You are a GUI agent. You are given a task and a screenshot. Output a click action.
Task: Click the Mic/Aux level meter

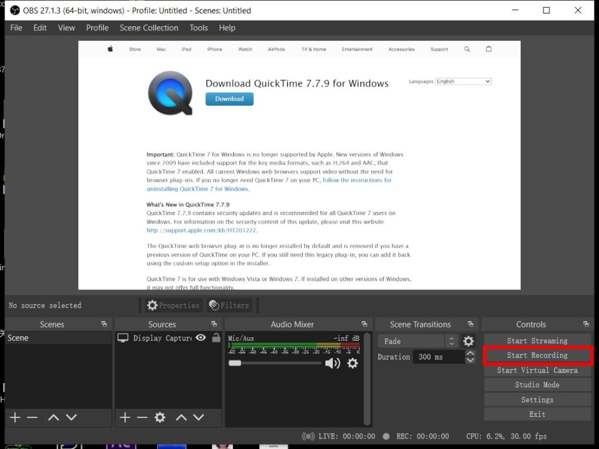point(294,346)
